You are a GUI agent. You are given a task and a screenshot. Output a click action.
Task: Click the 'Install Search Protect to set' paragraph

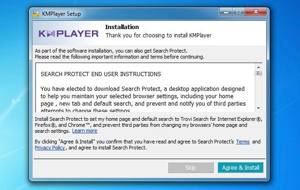149,125
